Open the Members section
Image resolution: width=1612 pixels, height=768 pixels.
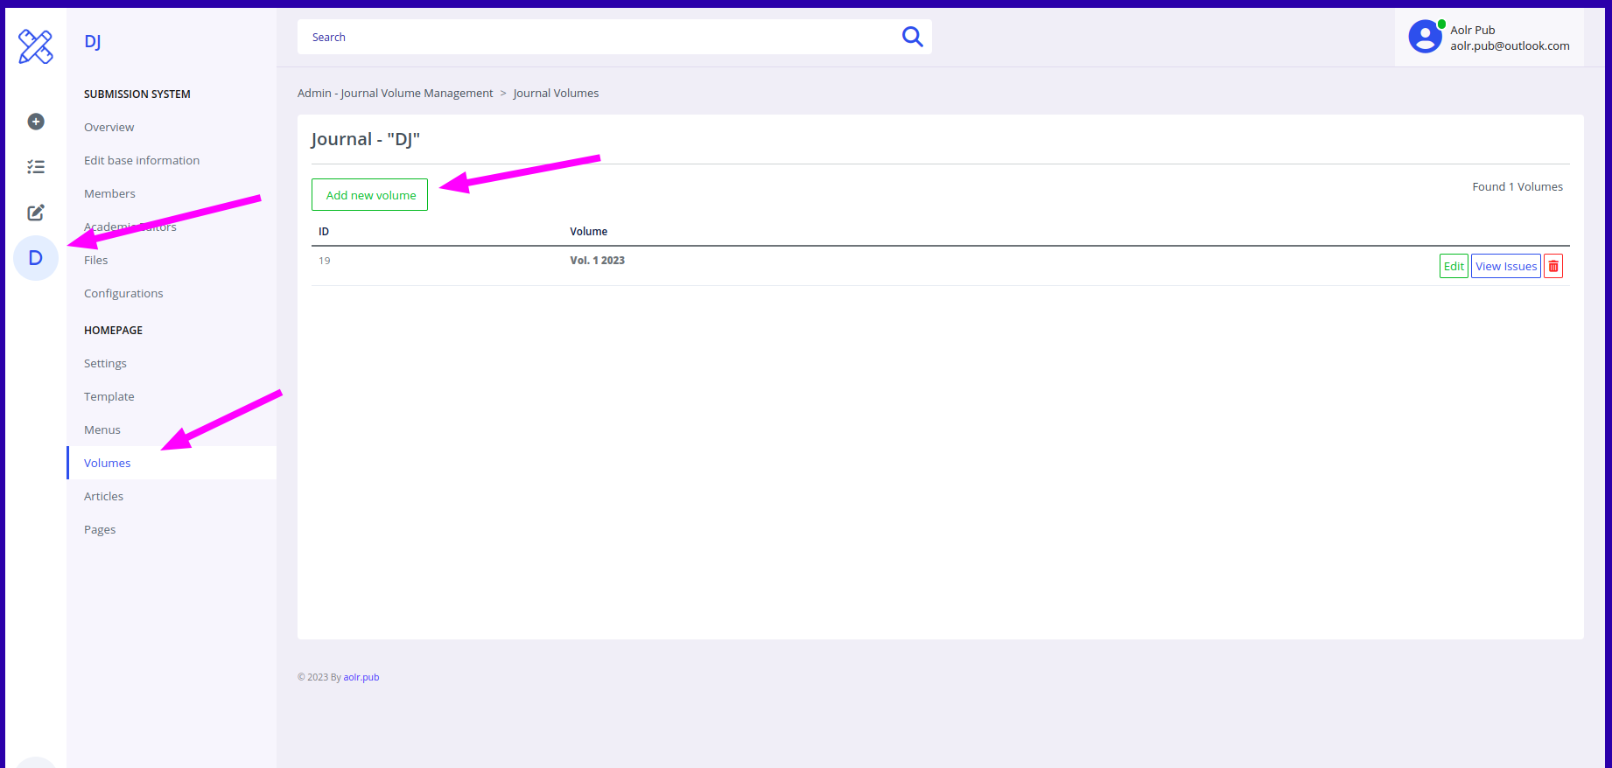point(109,193)
